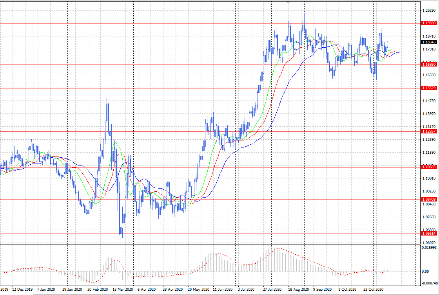Click the 1.08709 red level price label
The height and width of the screenshot is (295, 439).
[x=429, y=200]
